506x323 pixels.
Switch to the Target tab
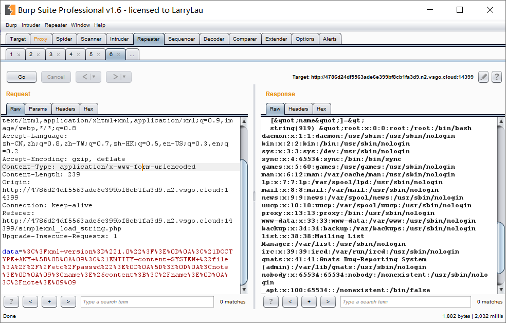(x=18, y=39)
